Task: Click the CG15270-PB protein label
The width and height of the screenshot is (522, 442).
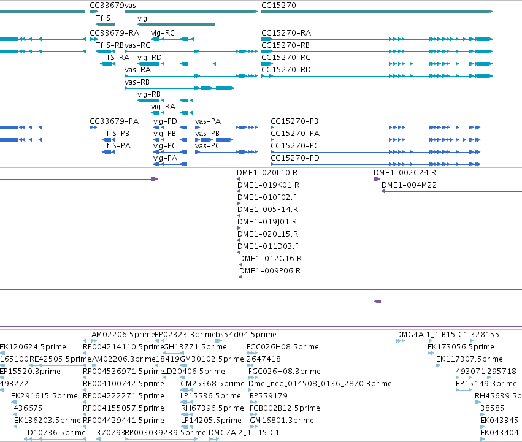Action: (x=294, y=121)
